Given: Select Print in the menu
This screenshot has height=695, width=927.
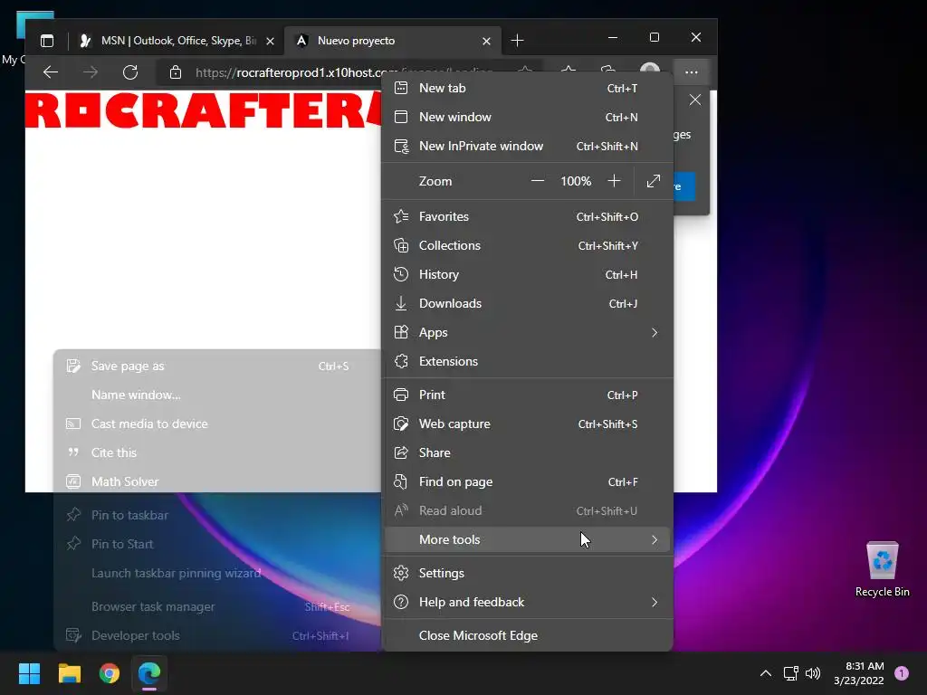Looking at the screenshot, I should (528, 395).
